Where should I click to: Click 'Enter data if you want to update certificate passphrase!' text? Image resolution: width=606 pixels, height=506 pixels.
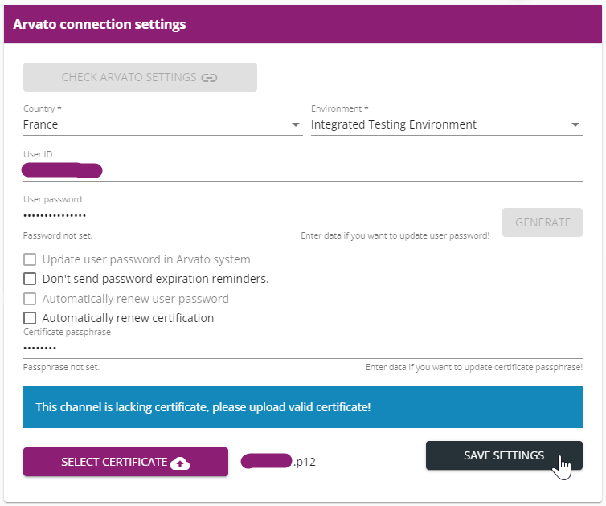pos(474,367)
